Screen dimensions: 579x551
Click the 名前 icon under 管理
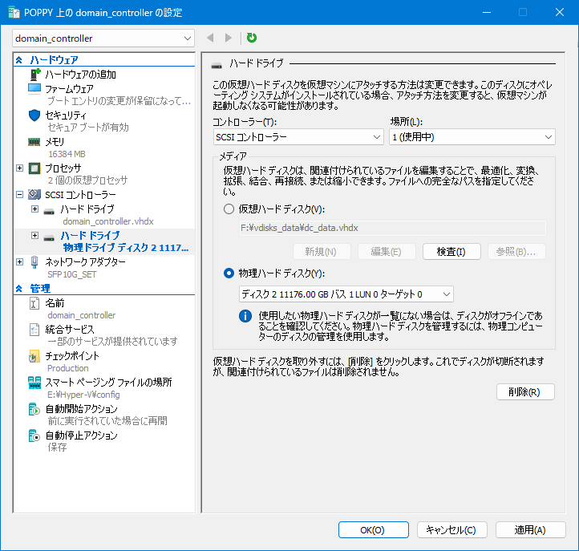click(x=34, y=303)
